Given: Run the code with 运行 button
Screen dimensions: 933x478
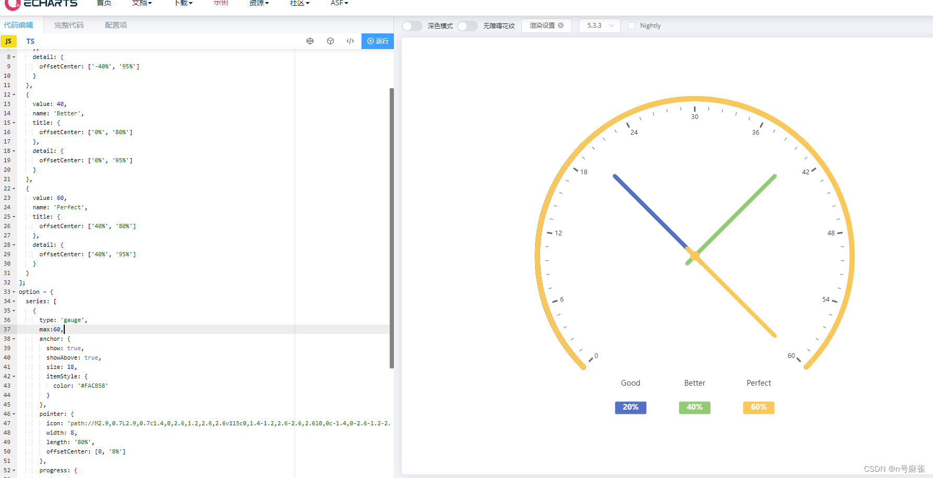Looking at the screenshot, I should 378,41.
